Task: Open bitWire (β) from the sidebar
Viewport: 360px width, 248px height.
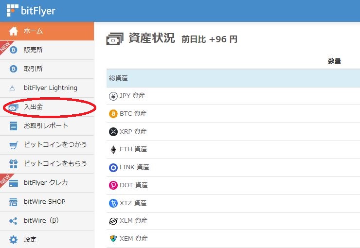Action: pos(47,221)
